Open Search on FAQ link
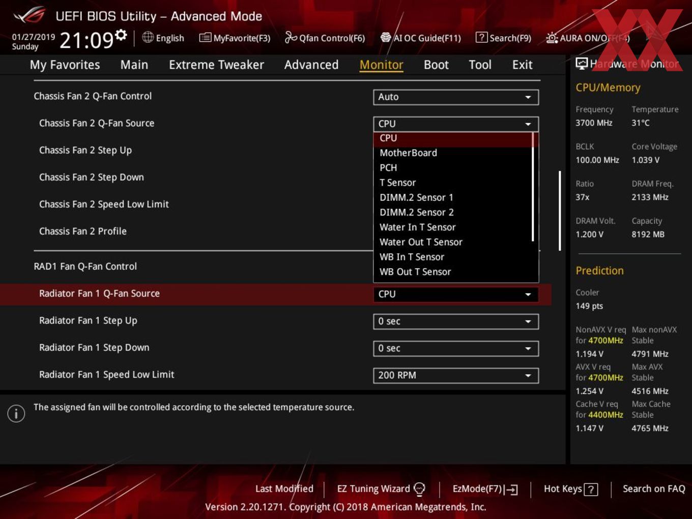 tap(654, 489)
